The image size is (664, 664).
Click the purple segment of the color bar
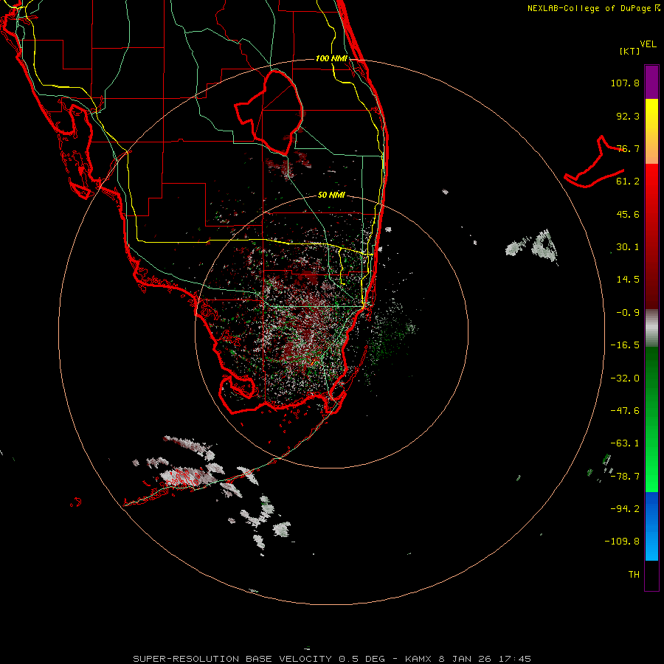point(651,82)
